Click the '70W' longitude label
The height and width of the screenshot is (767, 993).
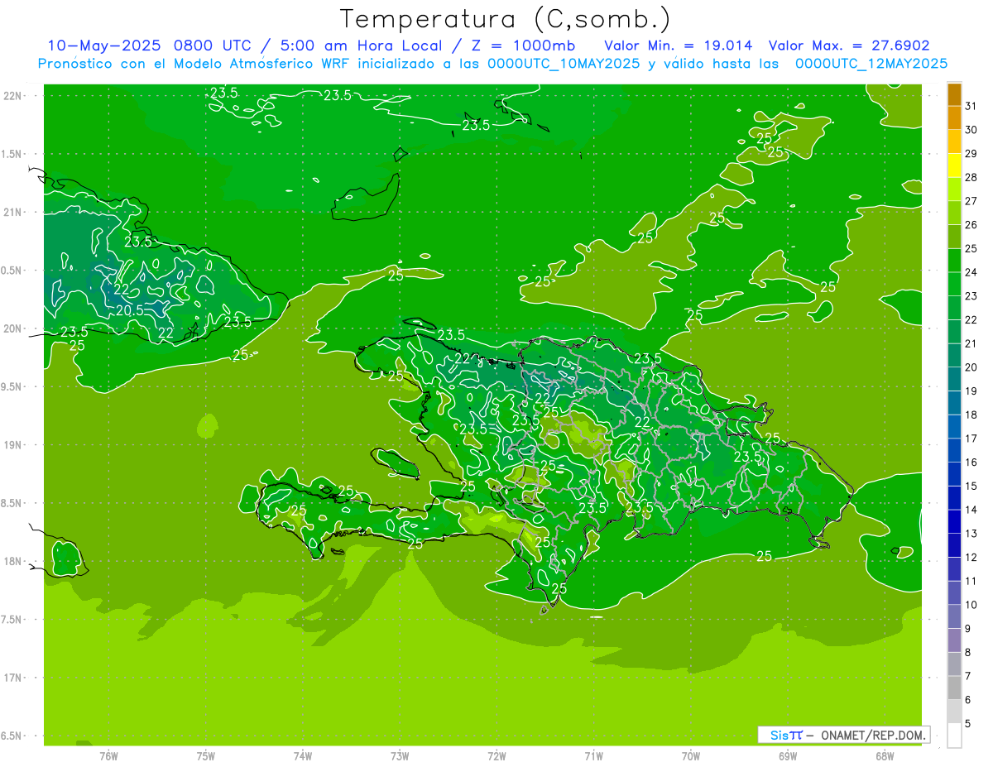click(691, 756)
